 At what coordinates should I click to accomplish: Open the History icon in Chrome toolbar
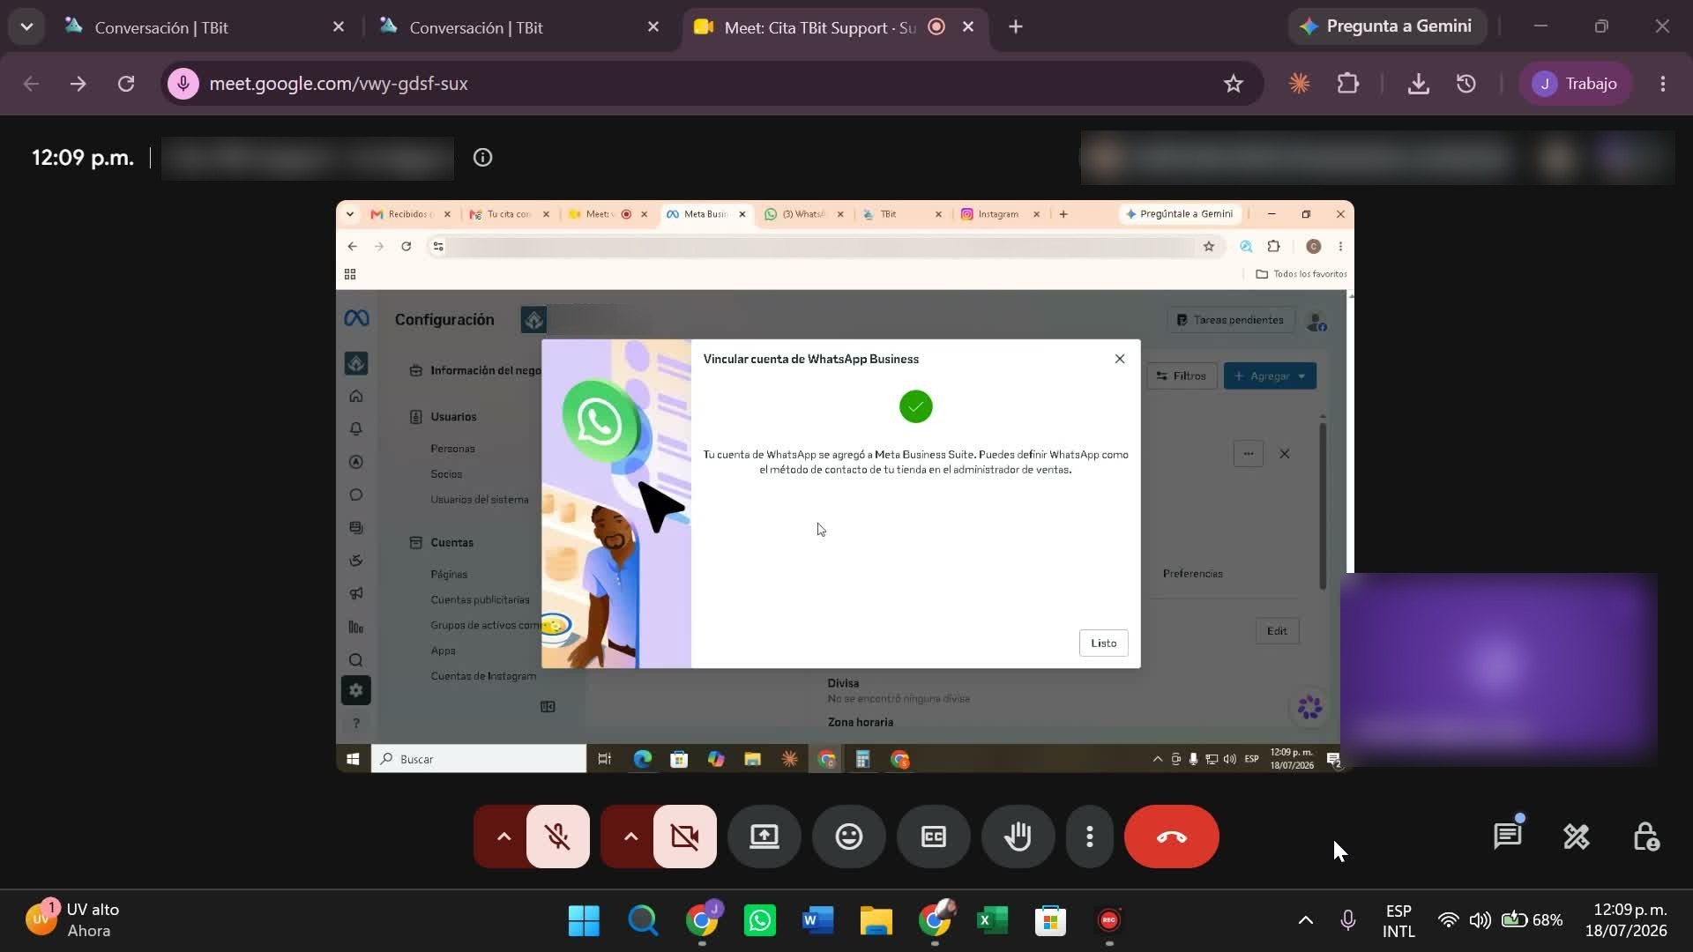[1466, 84]
